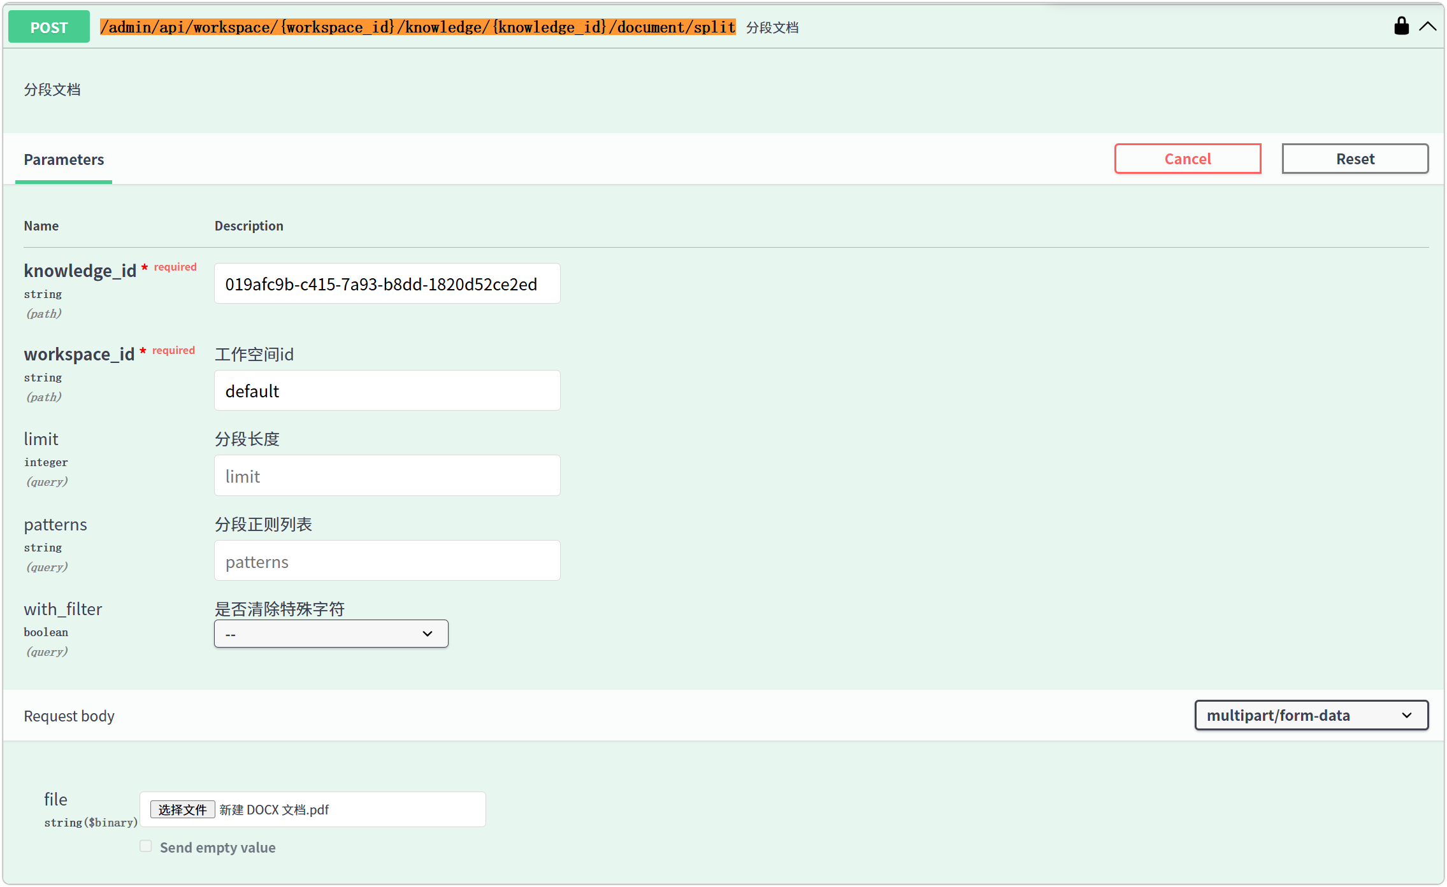Collapse the split document endpoint chevron
The height and width of the screenshot is (887, 1447).
tap(1427, 27)
